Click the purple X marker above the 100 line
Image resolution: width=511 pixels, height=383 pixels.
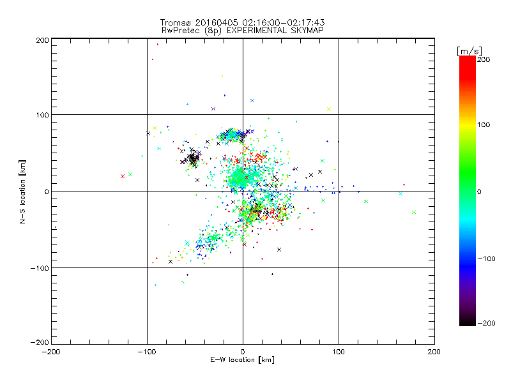[213, 109]
